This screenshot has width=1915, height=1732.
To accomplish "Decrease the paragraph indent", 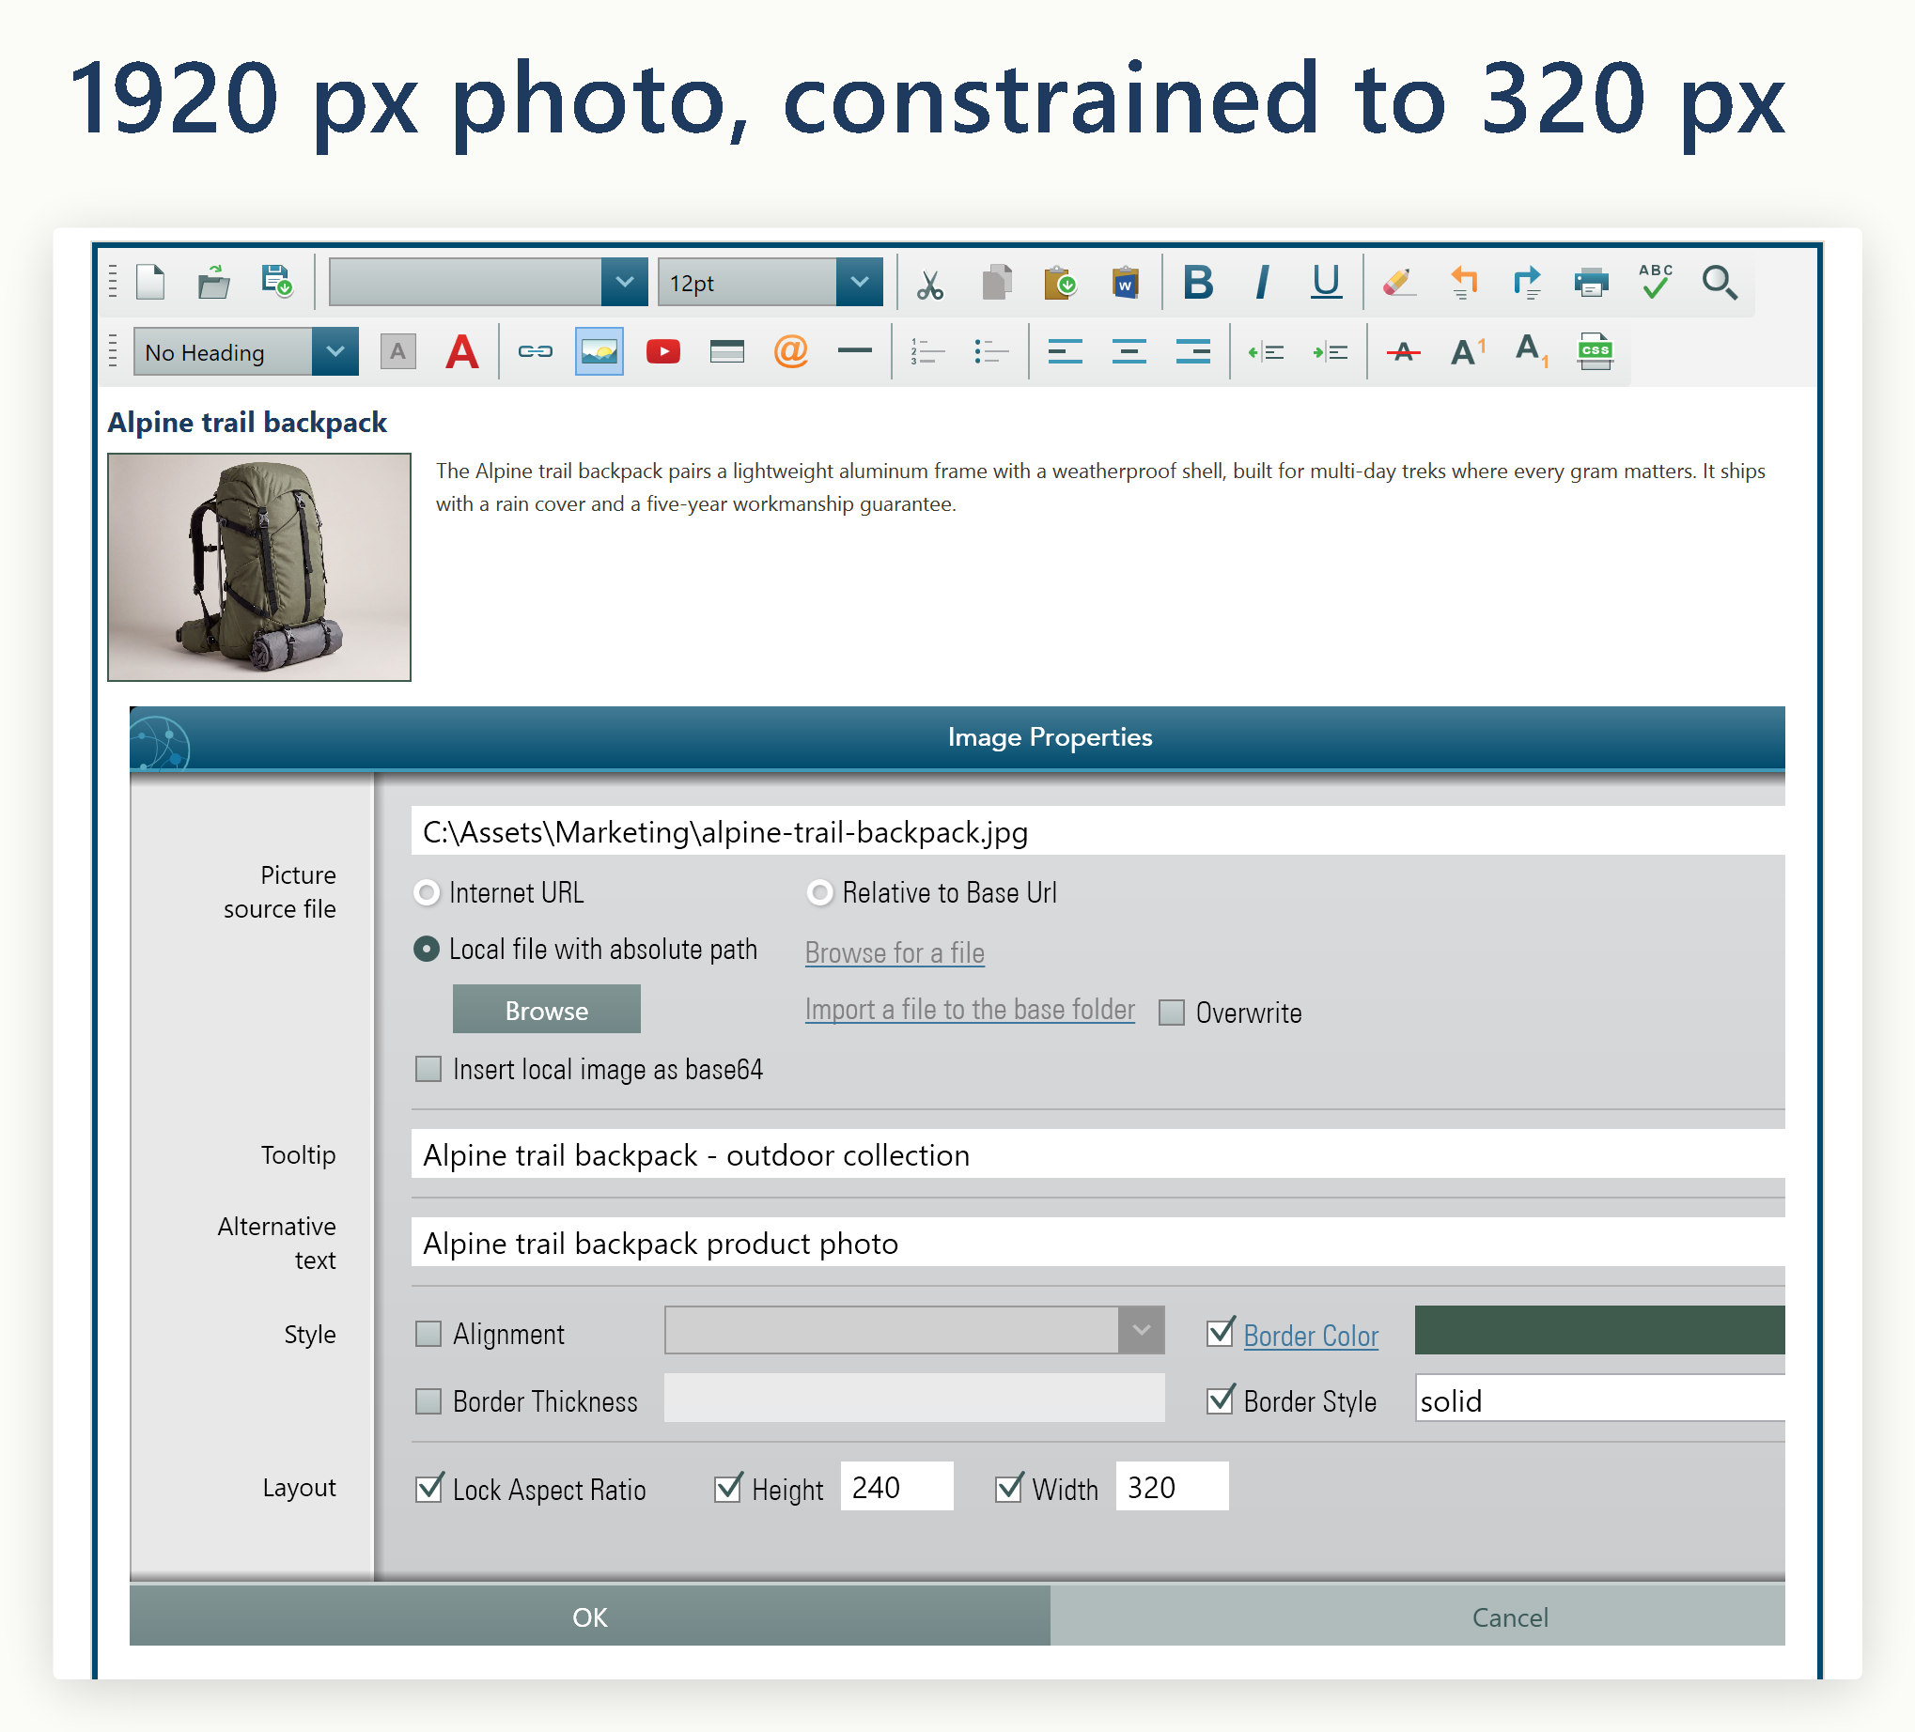I will coord(1266,352).
